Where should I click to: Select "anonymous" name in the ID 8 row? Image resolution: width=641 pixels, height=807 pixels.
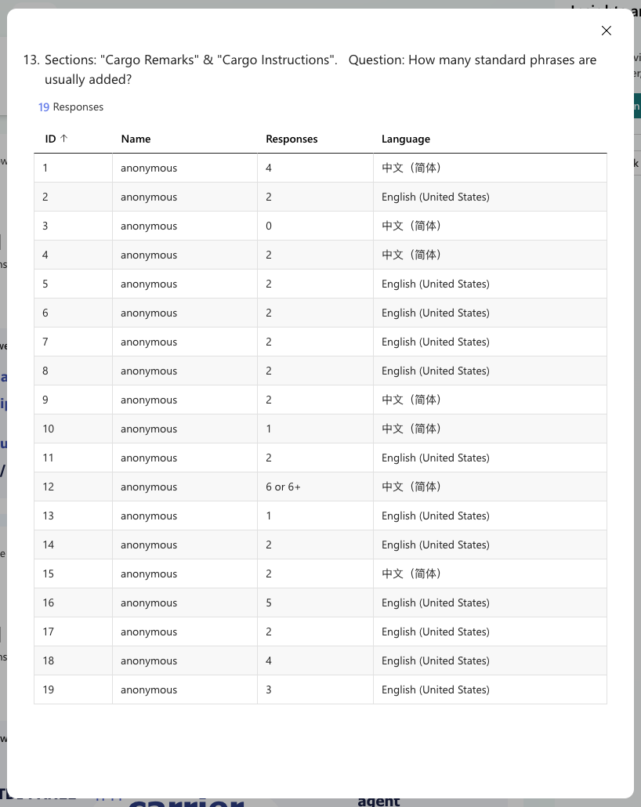149,371
